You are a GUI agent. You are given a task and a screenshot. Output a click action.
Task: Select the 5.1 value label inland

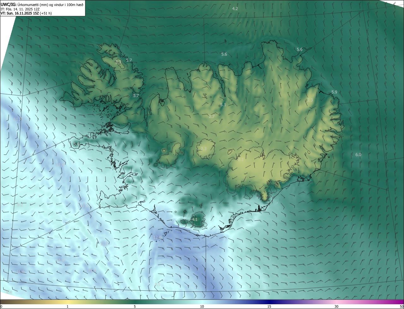[x=223, y=105]
